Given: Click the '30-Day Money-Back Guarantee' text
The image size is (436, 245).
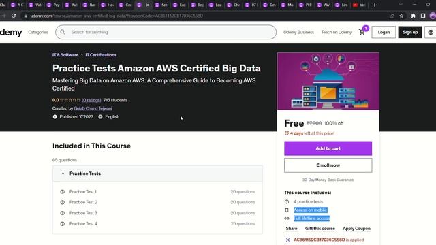Looking at the screenshot, I should [x=328, y=180].
